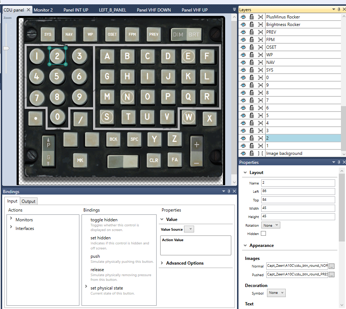Screen dimensions: 346x309
Task: Expand Advanced Options section
Action: 162,263
